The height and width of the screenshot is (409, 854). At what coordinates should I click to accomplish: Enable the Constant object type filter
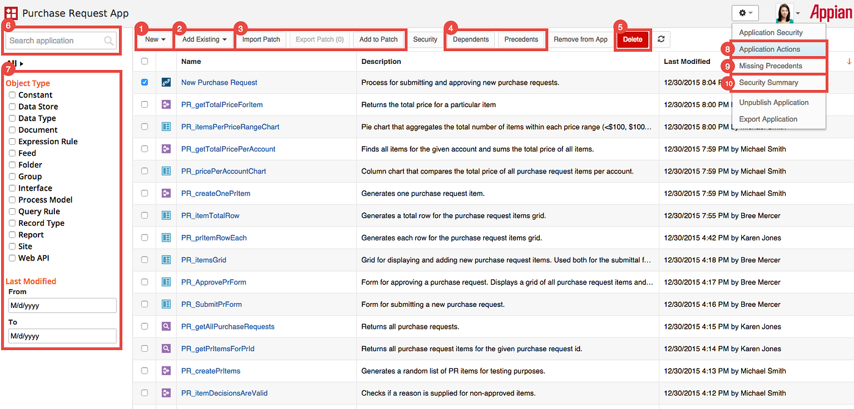click(x=12, y=95)
